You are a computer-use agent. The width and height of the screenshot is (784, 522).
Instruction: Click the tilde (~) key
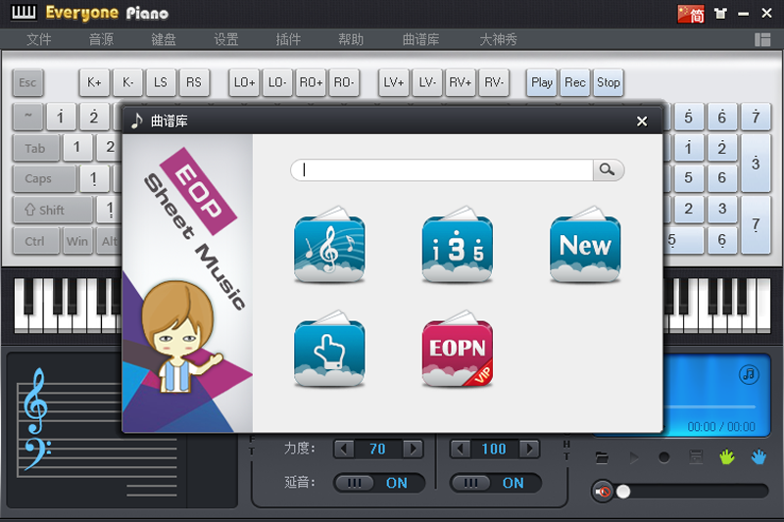click(28, 117)
